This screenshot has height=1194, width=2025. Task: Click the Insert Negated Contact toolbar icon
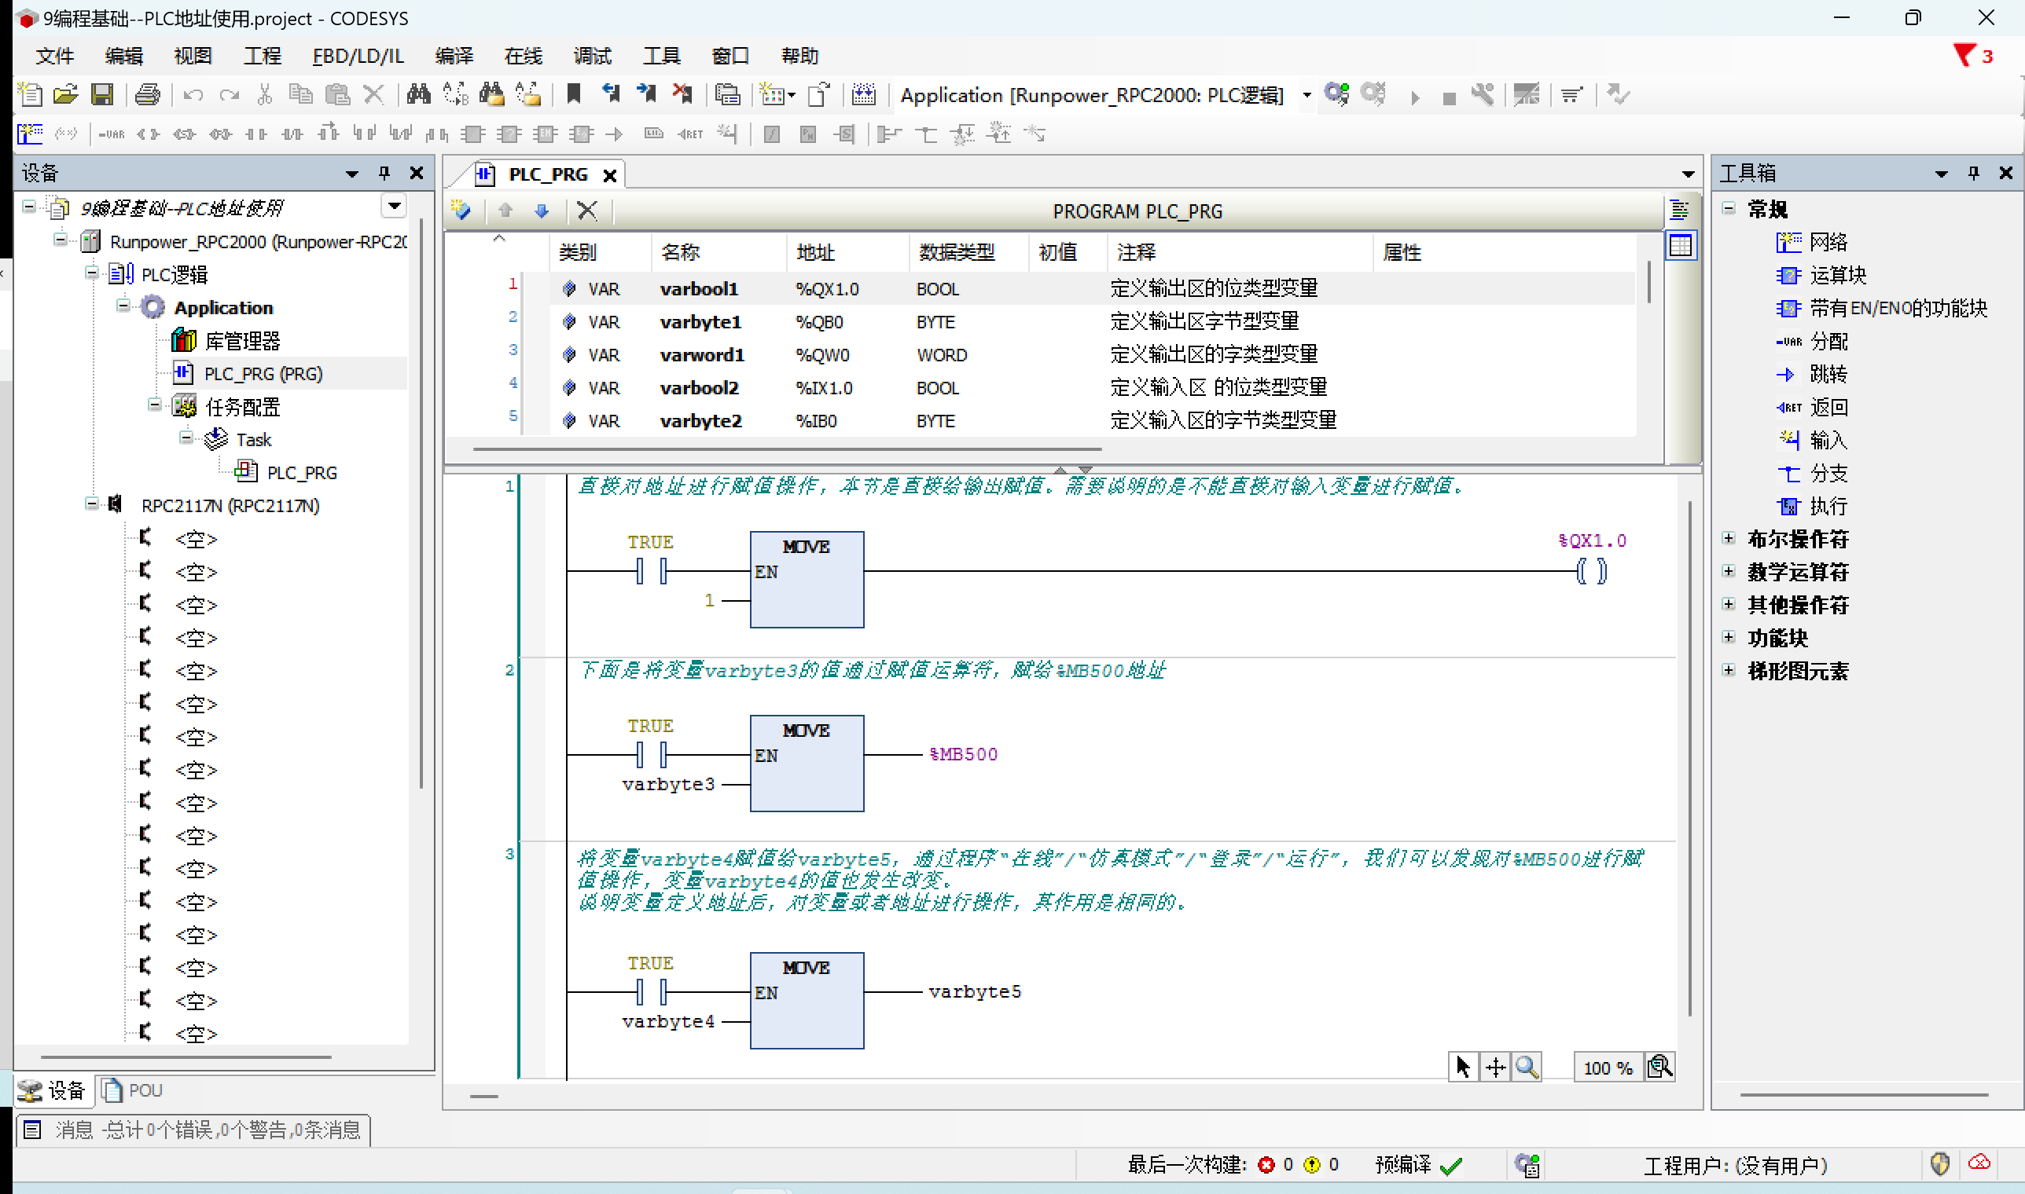292,134
